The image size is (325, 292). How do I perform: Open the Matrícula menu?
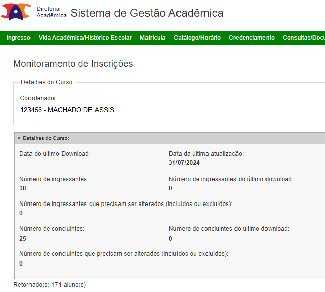(x=153, y=38)
